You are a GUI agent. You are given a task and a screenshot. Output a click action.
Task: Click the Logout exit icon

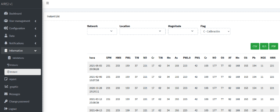click(x=6, y=109)
